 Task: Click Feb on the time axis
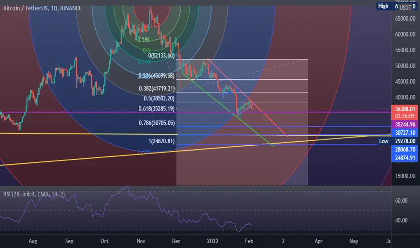(249, 241)
